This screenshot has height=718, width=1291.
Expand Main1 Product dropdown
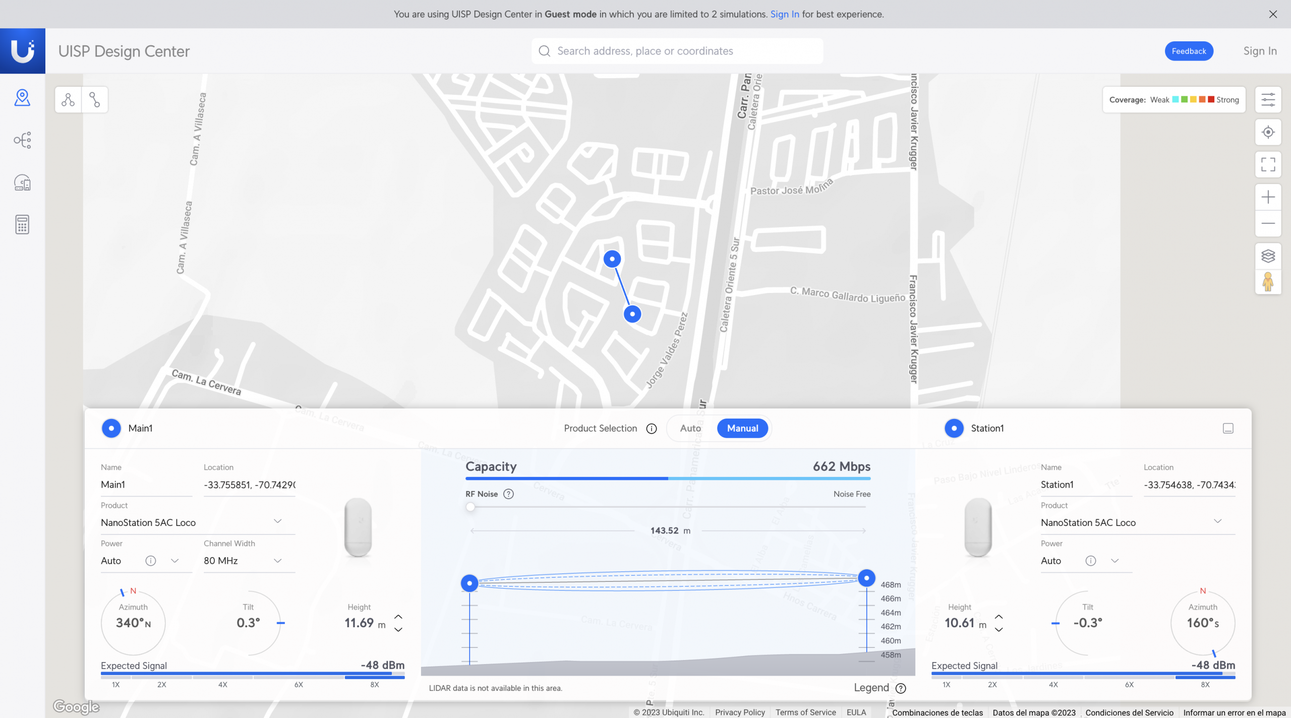click(x=277, y=521)
